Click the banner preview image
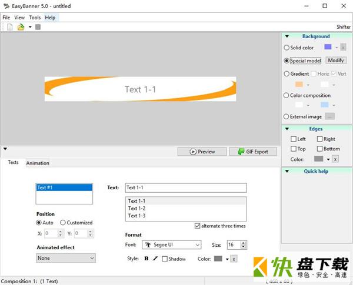This screenshot has height=285, width=353. (x=140, y=89)
